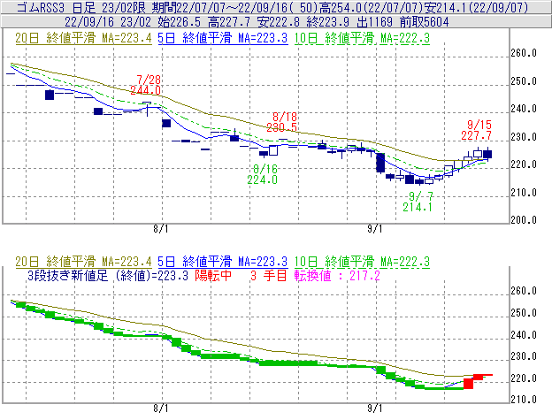Click the 8/16 224.0 low annotation
552x420 pixels.
tap(262, 174)
